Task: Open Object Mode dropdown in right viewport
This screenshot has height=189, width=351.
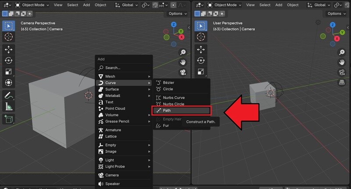Action: [x=224, y=5]
